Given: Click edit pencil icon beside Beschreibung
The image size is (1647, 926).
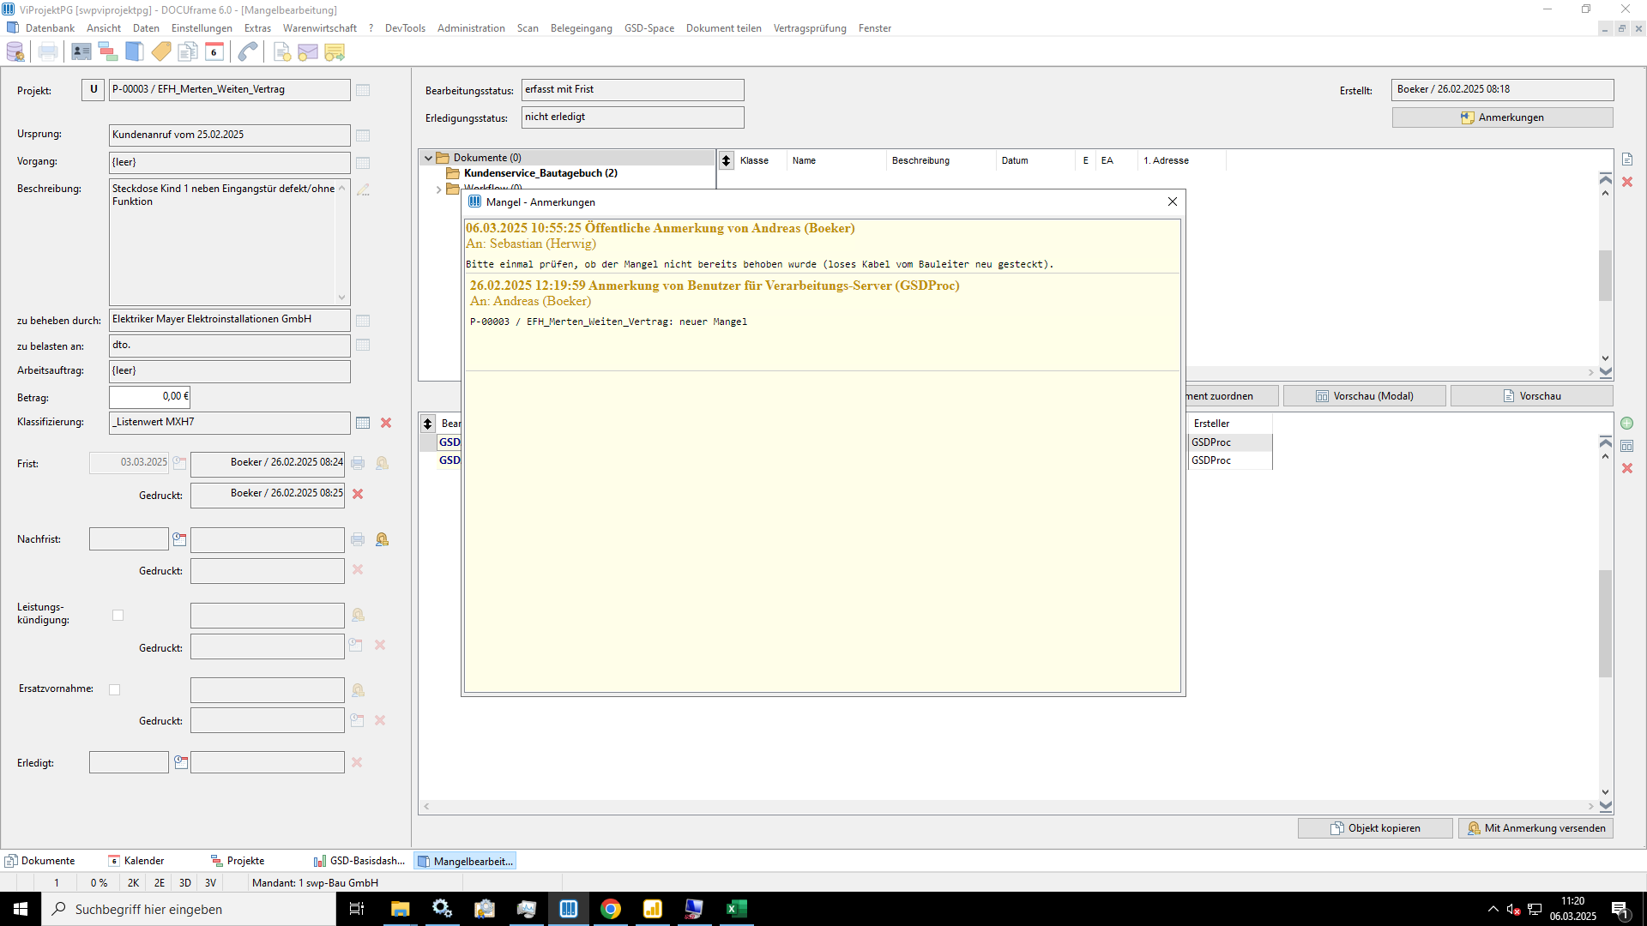Looking at the screenshot, I should click(x=363, y=189).
